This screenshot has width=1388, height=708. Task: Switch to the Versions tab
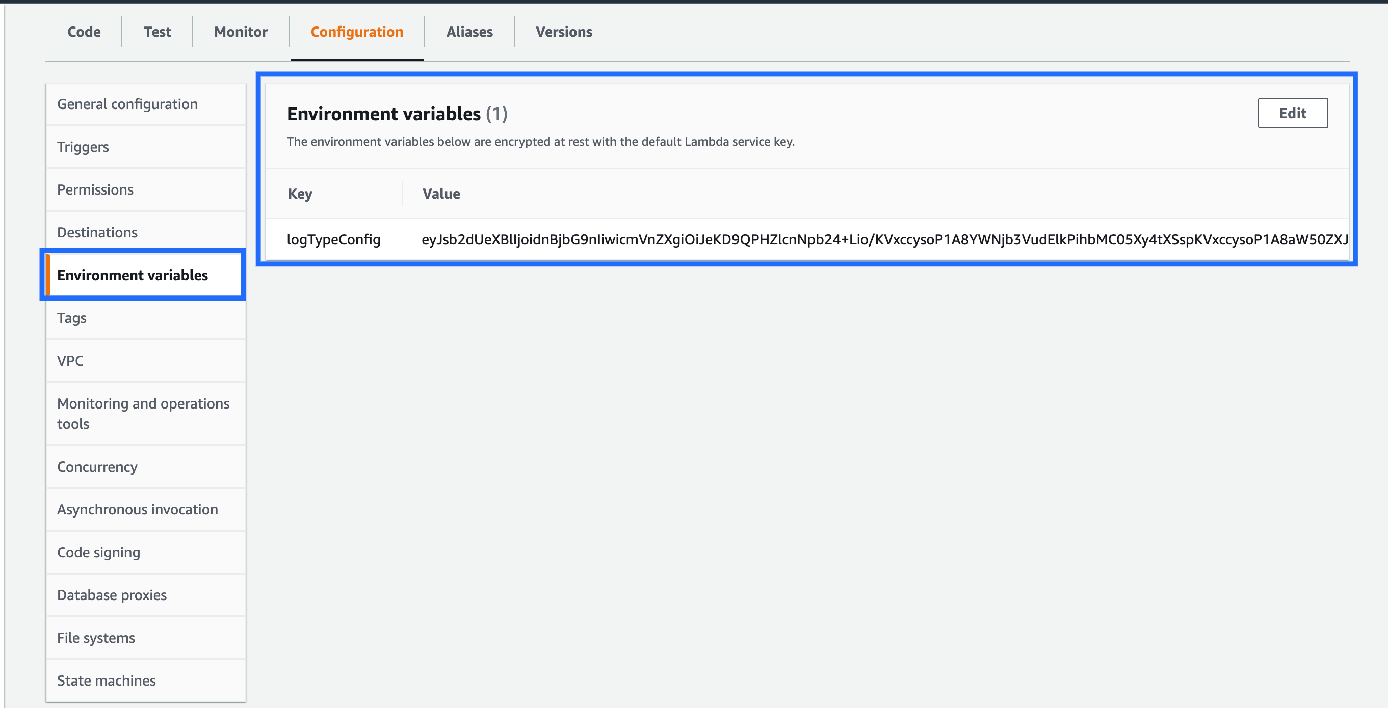click(x=564, y=32)
